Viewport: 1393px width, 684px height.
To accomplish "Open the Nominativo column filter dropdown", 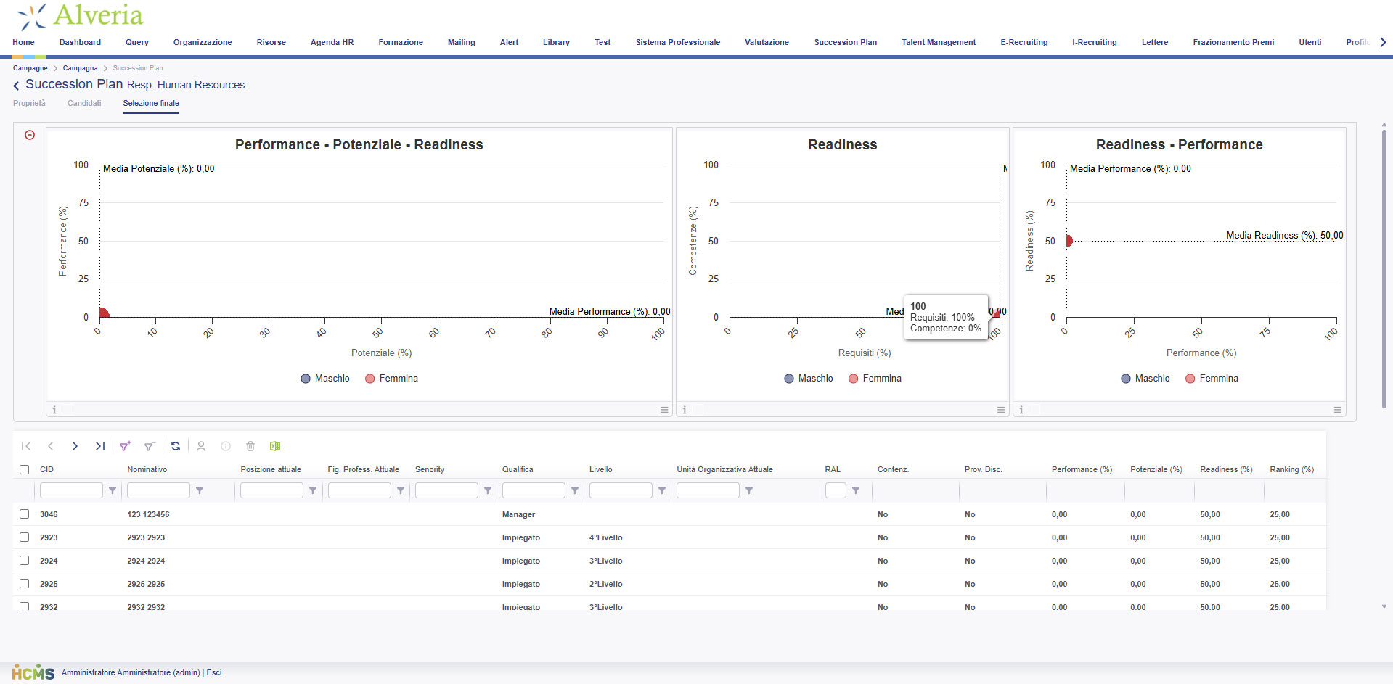I will [x=200, y=491].
